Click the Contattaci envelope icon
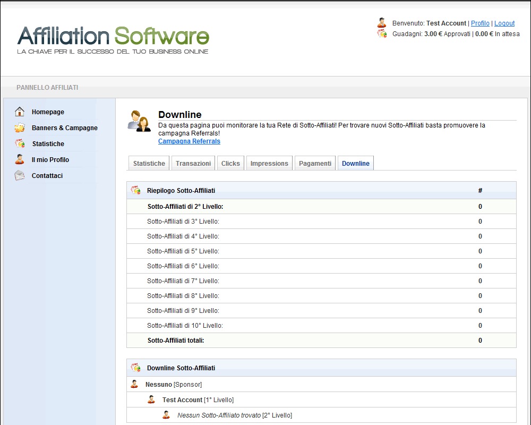 [x=20, y=176]
